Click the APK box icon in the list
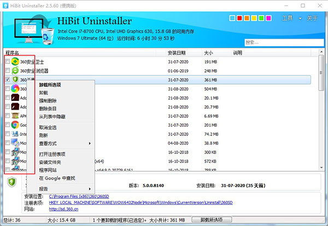 tap(15, 116)
